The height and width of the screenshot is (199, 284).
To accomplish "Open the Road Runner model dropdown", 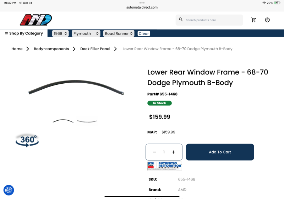I will coord(119,33).
